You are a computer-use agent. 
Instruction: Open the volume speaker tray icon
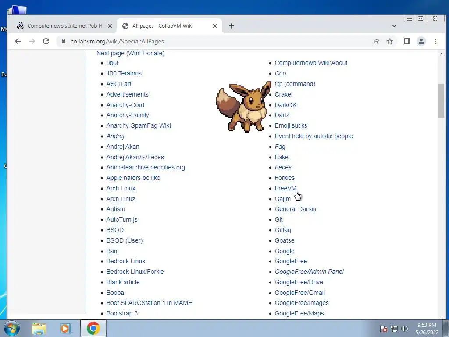[405, 329]
